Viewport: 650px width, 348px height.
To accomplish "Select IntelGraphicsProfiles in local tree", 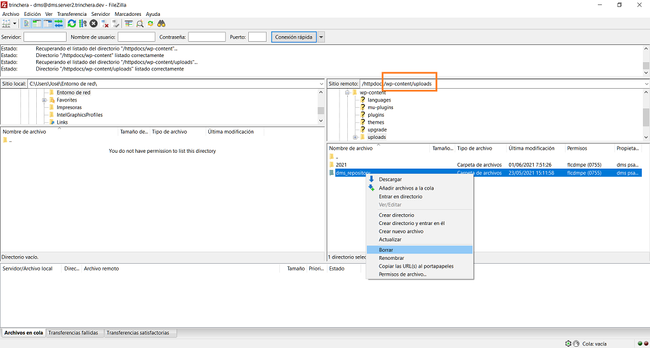I will pos(79,115).
